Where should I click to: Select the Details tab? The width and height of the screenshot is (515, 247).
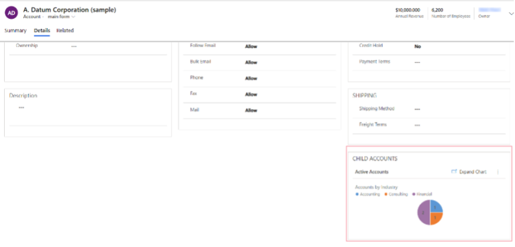click(x=42, y=31)
